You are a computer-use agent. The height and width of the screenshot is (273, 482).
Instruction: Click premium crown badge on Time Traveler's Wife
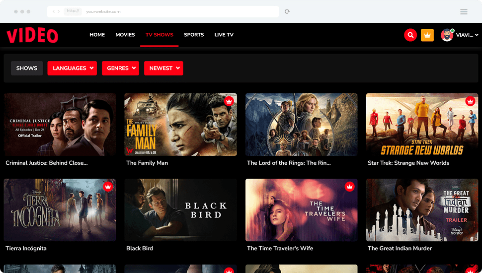[349, 187]
